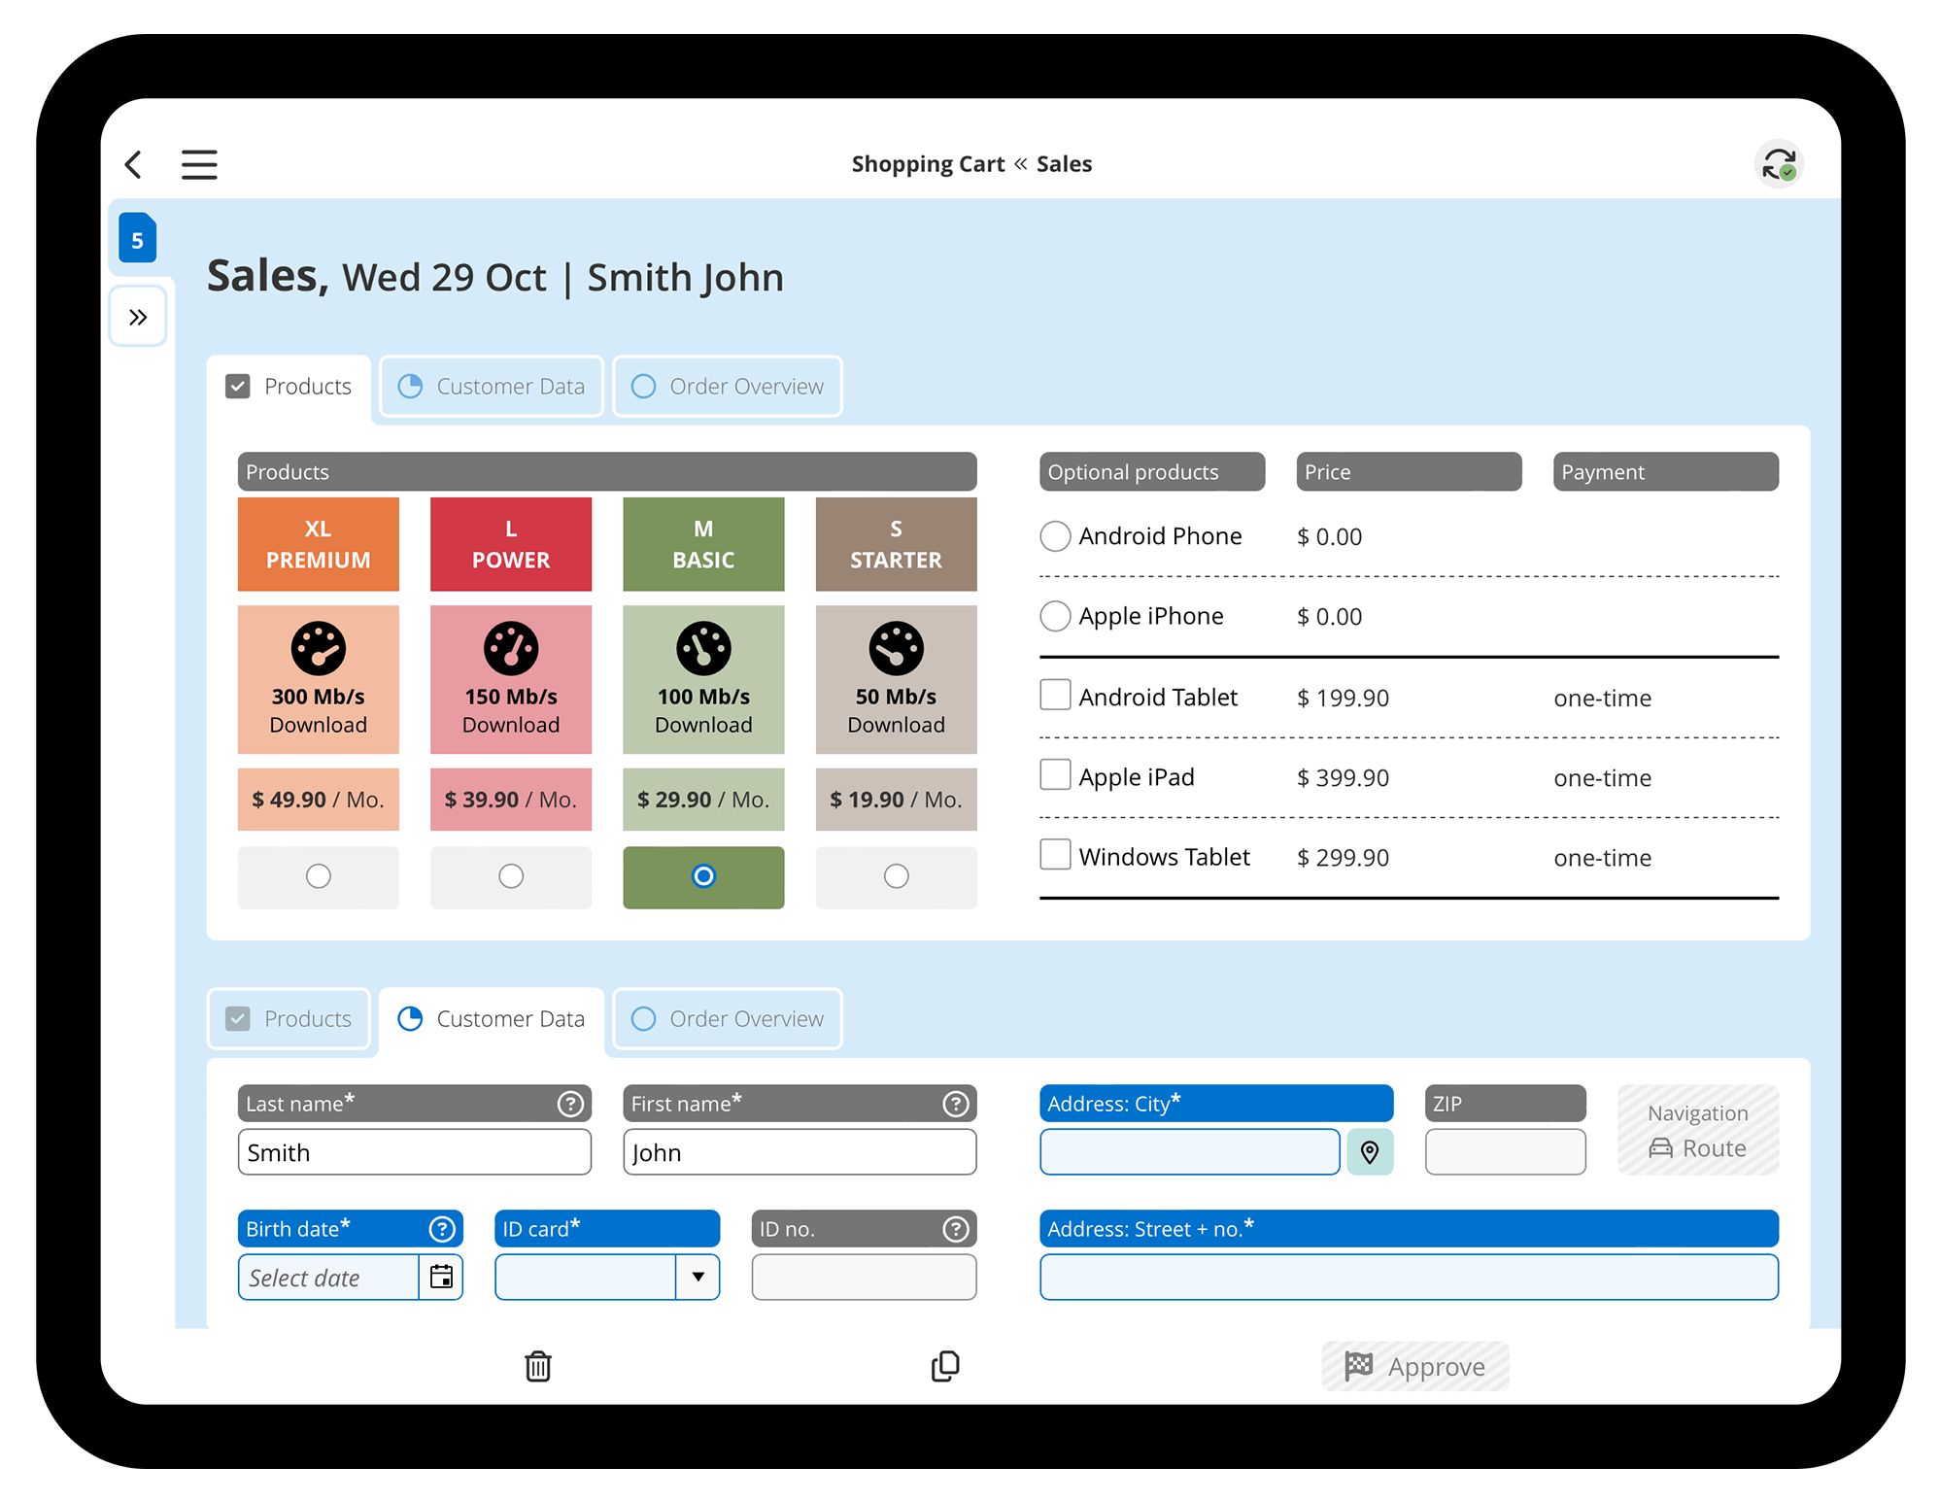Switch to the Order Overview tab
Image resolution: width=1940 pixels, height=1502 pixels.
click(x=727, y=386)
